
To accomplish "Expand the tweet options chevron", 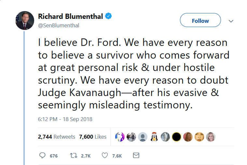I will tap(231, 21).
